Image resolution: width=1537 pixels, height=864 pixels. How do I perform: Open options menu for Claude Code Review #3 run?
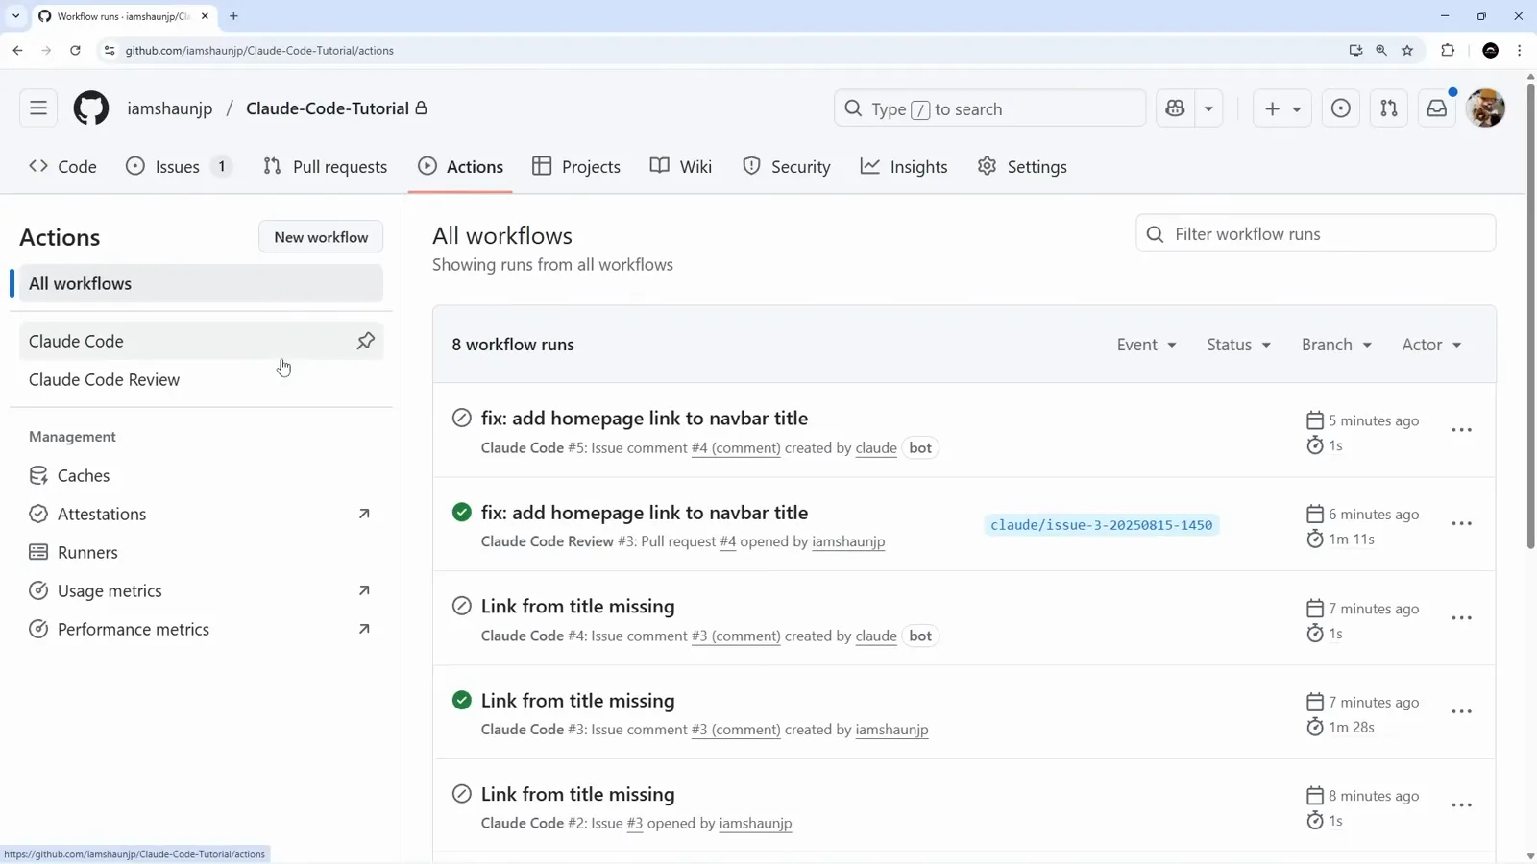coord(1461,524)
